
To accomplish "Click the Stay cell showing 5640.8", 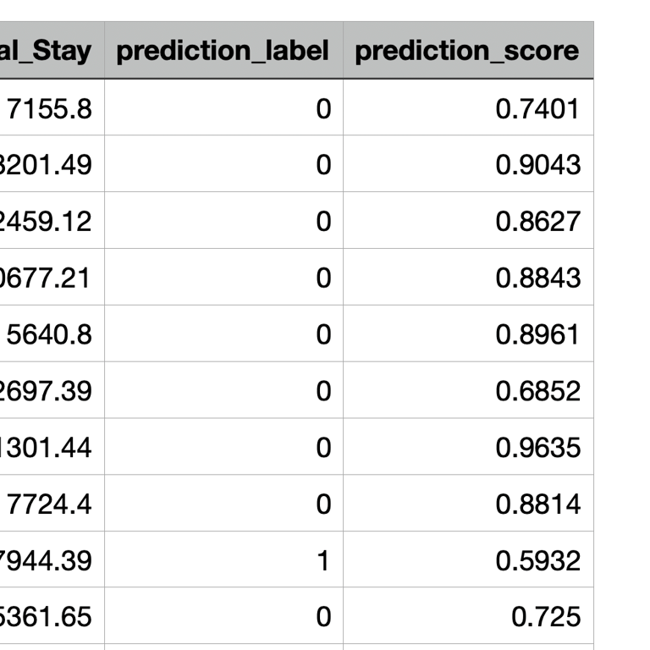I will 49,334.
